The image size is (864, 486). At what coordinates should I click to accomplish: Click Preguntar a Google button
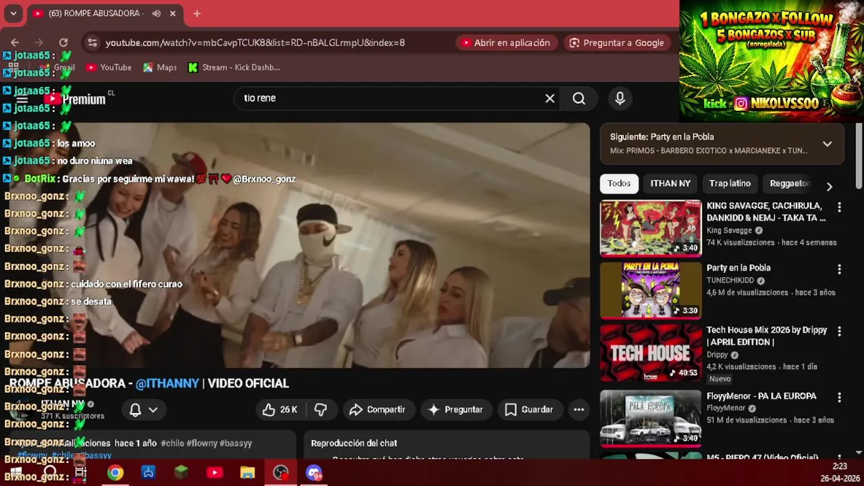pyautogui.click(x=616, y=43)
